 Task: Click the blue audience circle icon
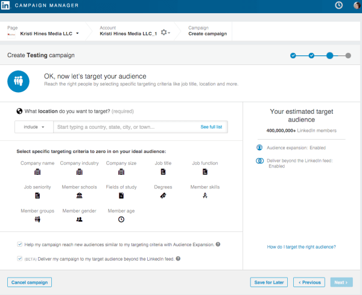[x=18, y=81]
